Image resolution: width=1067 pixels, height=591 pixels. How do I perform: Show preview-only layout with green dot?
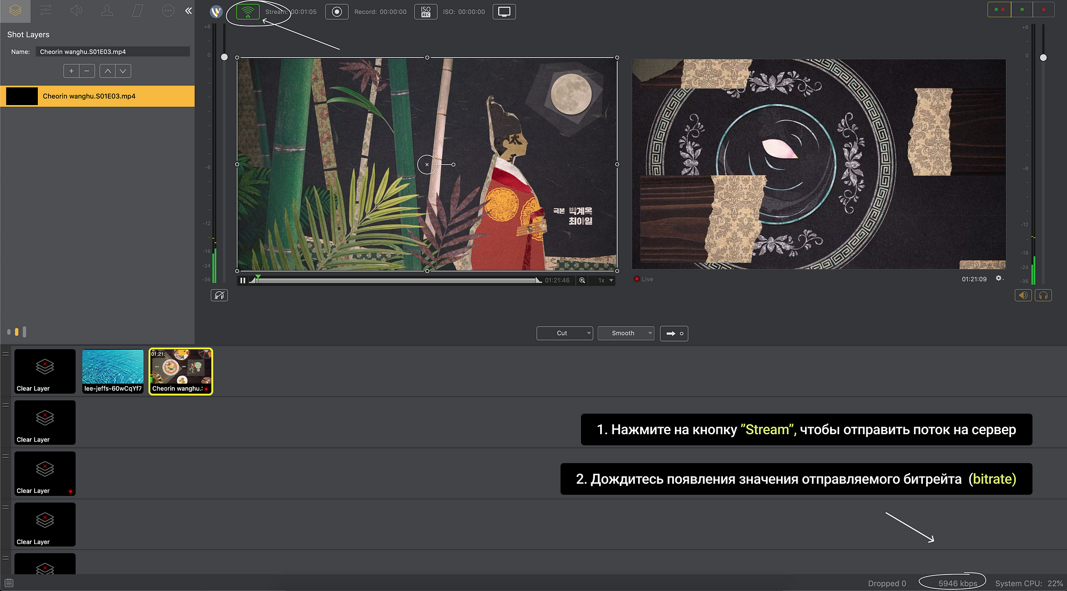(x=1022, y=10)
